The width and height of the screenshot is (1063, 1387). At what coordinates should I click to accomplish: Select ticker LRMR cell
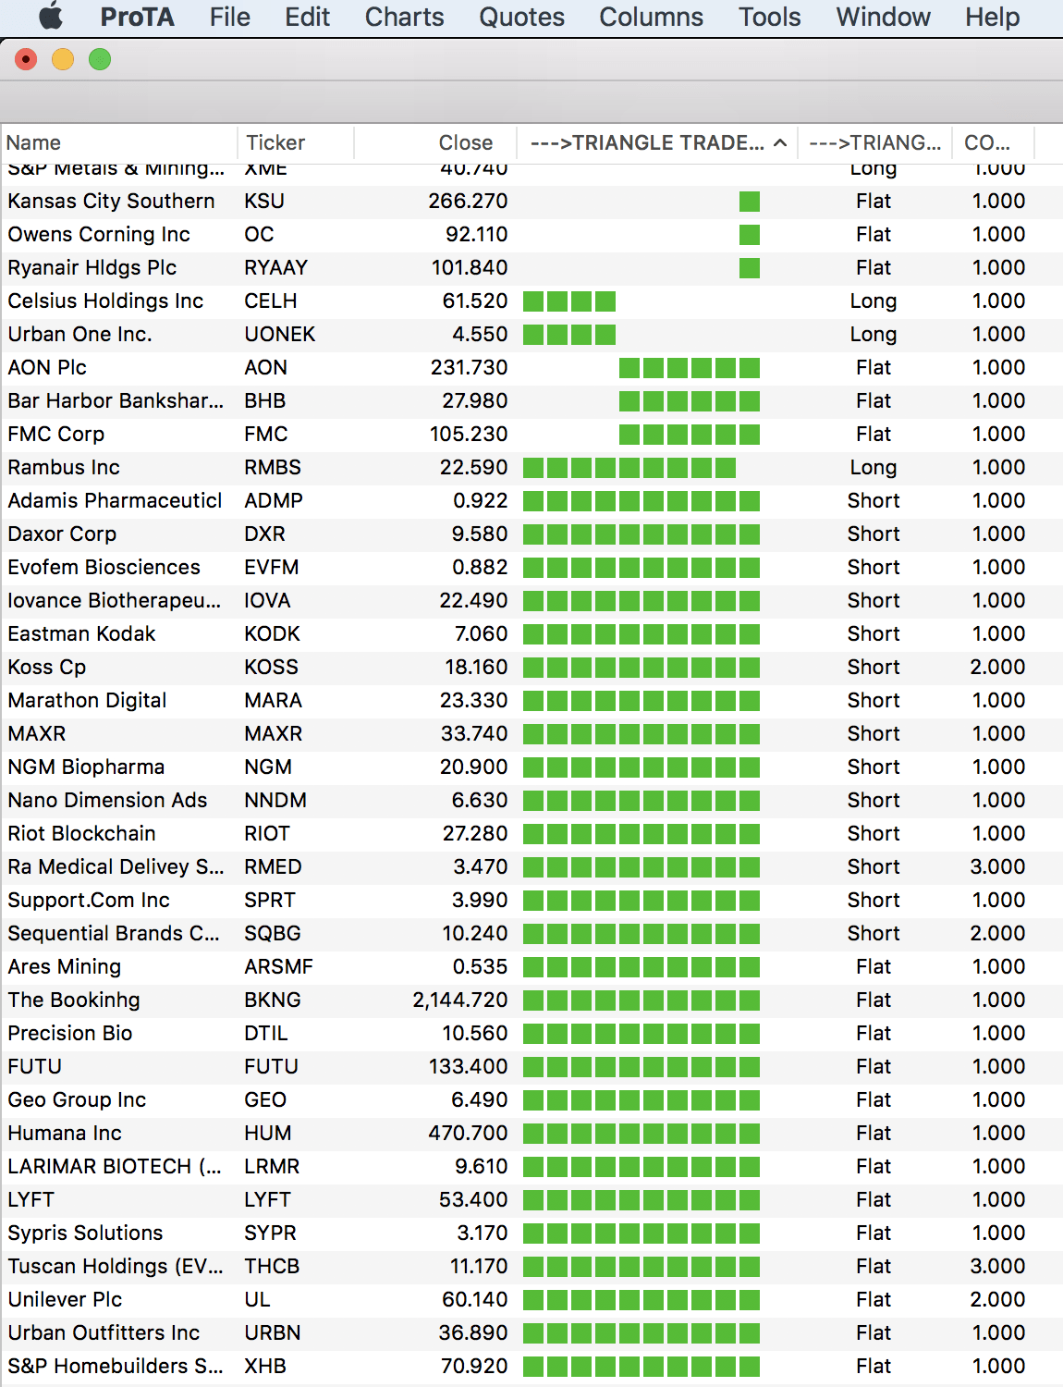272,1166
